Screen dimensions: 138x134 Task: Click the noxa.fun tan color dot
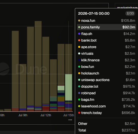click(x=79, y=21)
